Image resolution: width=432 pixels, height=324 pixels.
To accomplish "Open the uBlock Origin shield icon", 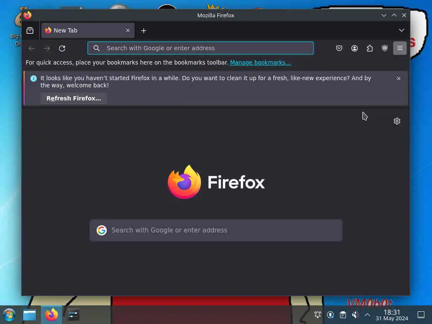I will [385, 48].
